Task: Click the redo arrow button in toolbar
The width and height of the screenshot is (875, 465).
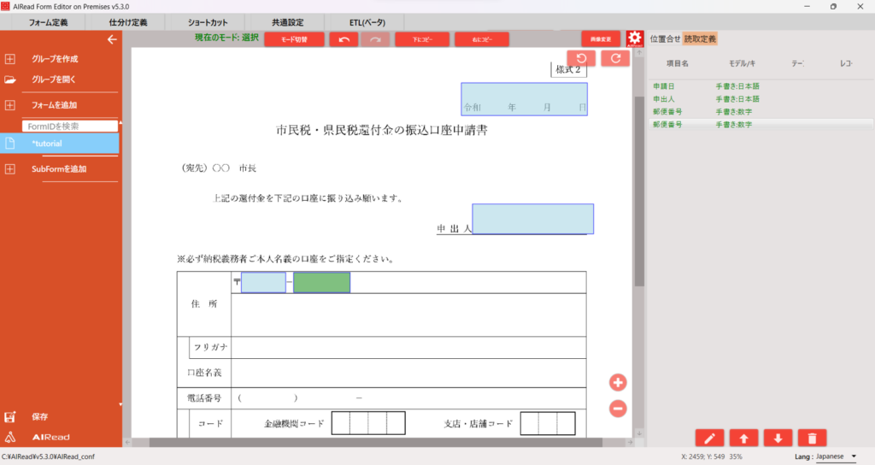Action: tap(376, 39)
